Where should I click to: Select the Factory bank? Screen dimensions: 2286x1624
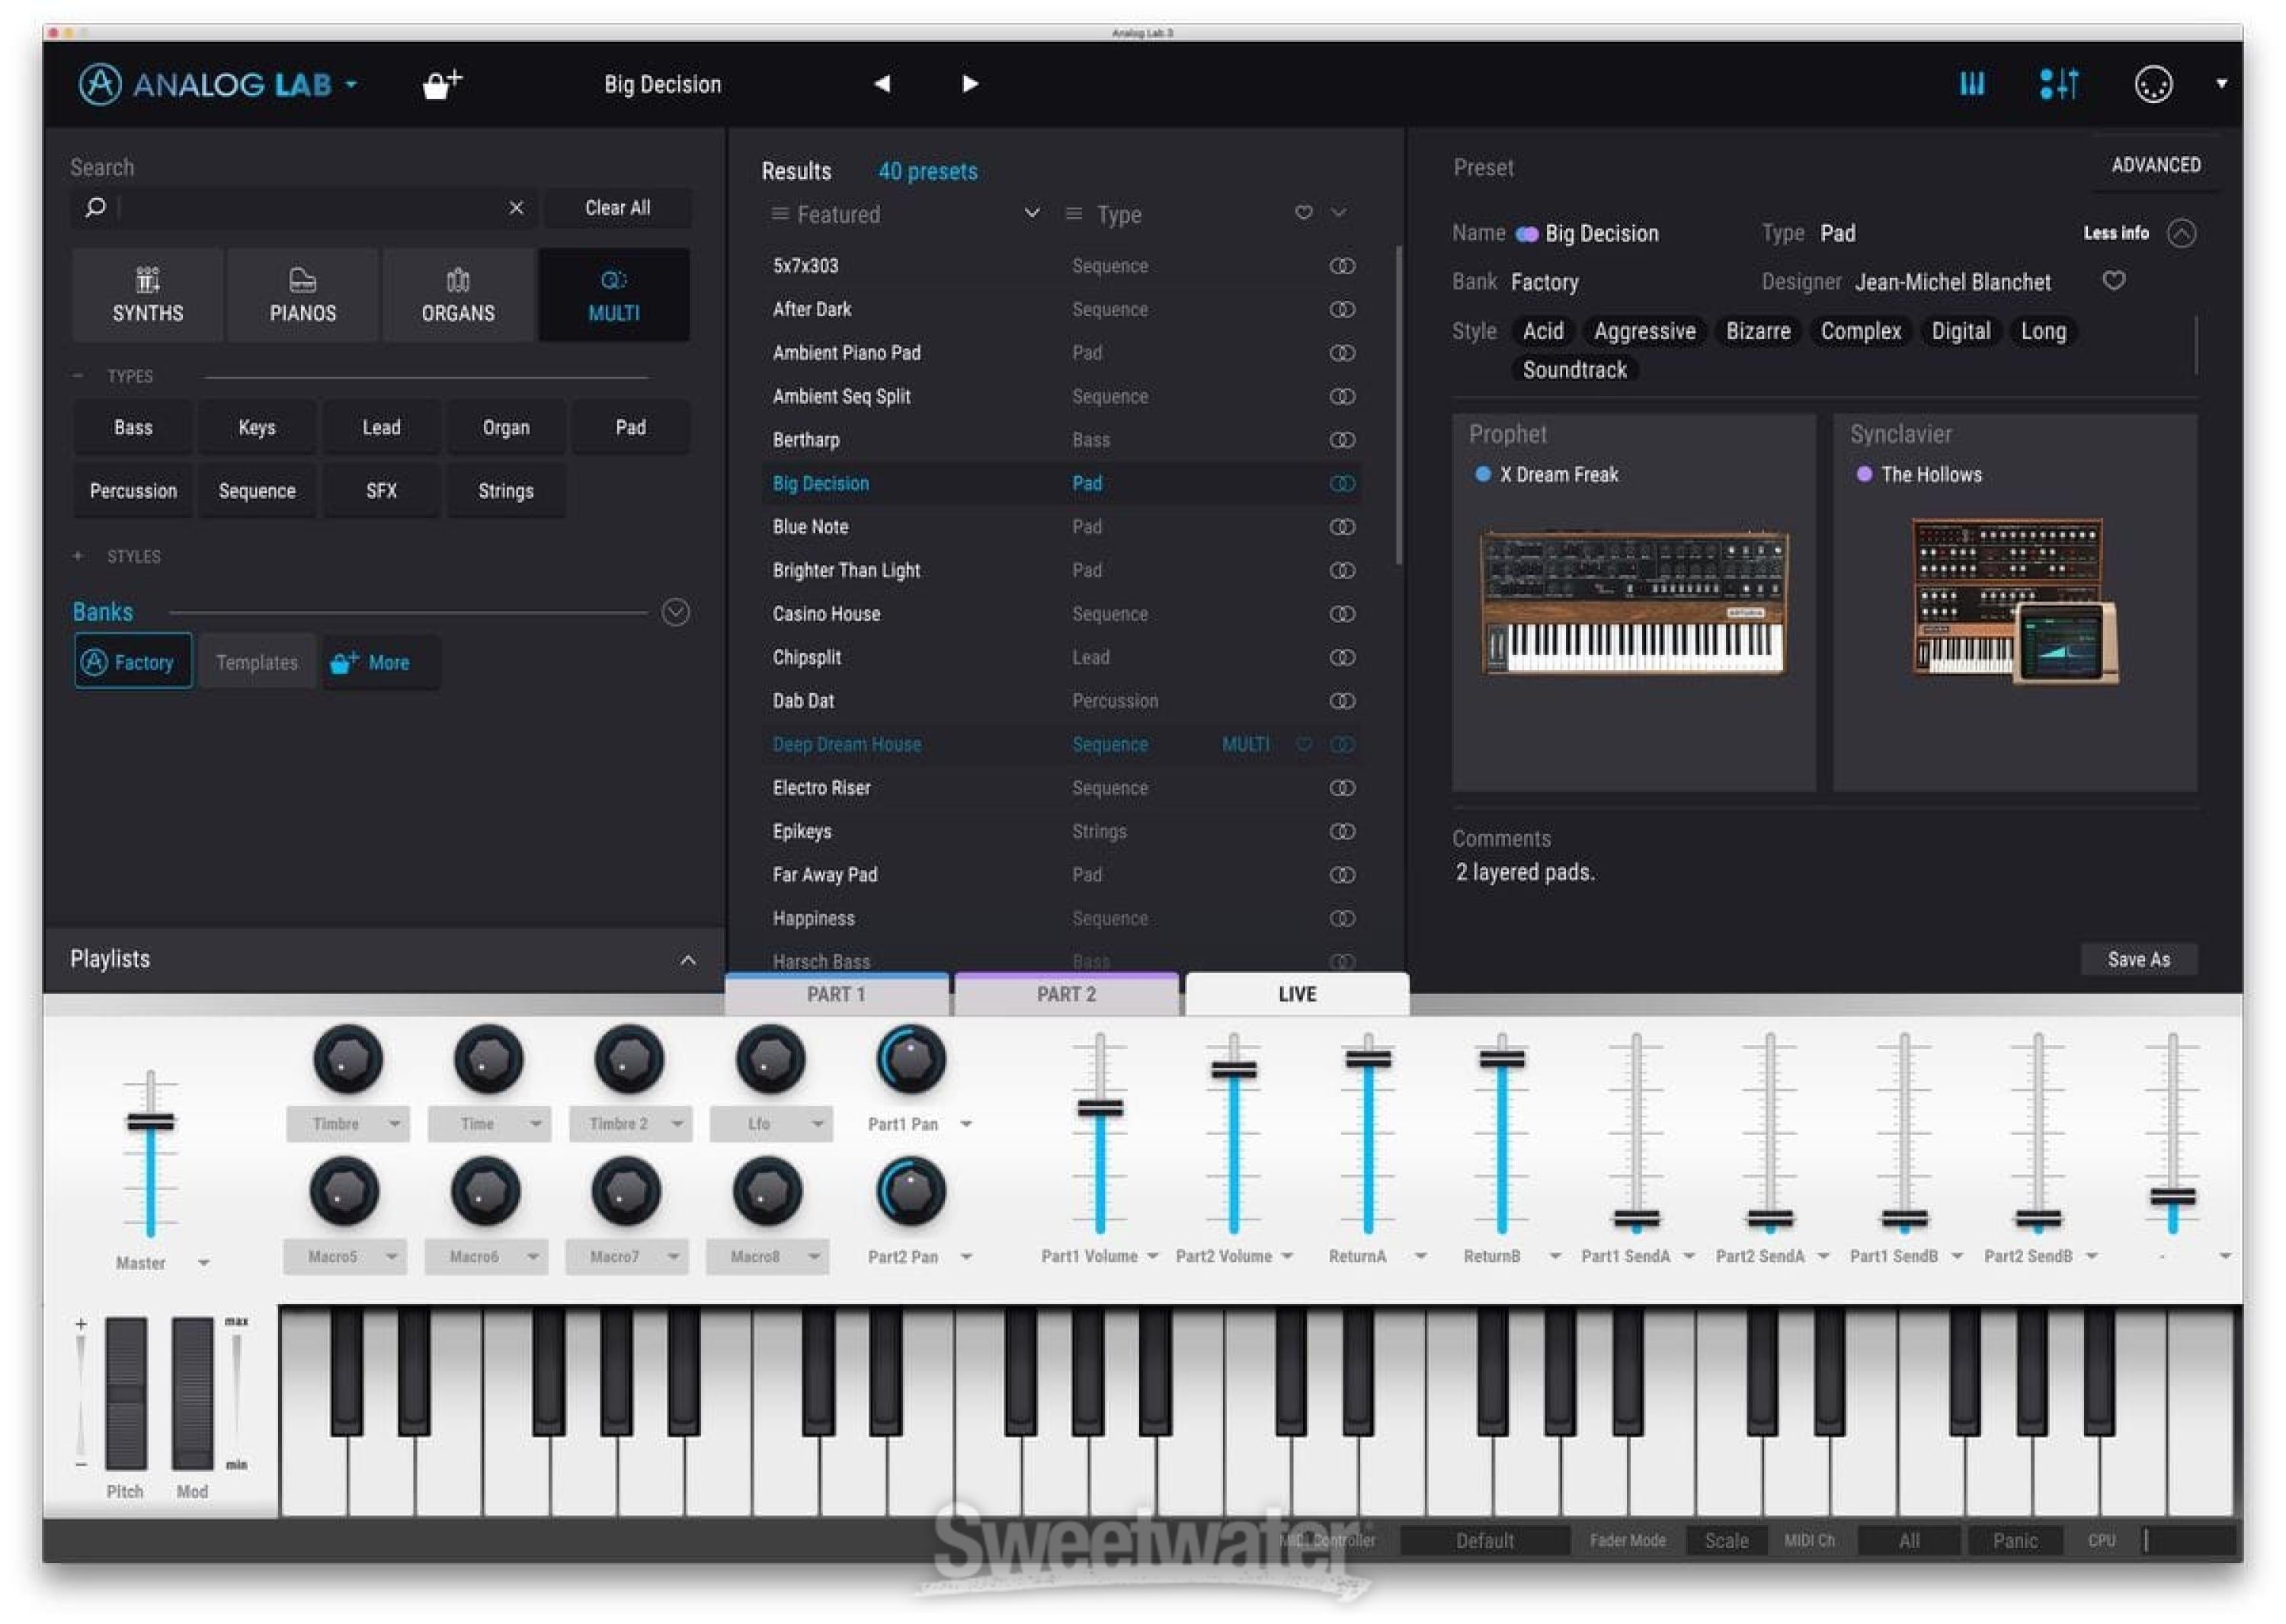pos(133,662)
